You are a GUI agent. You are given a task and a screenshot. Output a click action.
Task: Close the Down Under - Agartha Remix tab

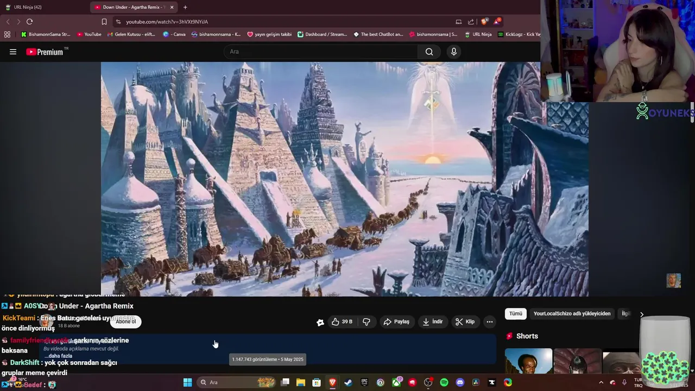(172, 7)
